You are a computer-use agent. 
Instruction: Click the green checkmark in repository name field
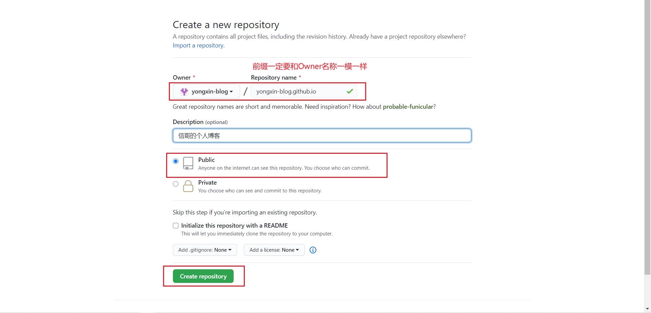(x=350, y=91)
